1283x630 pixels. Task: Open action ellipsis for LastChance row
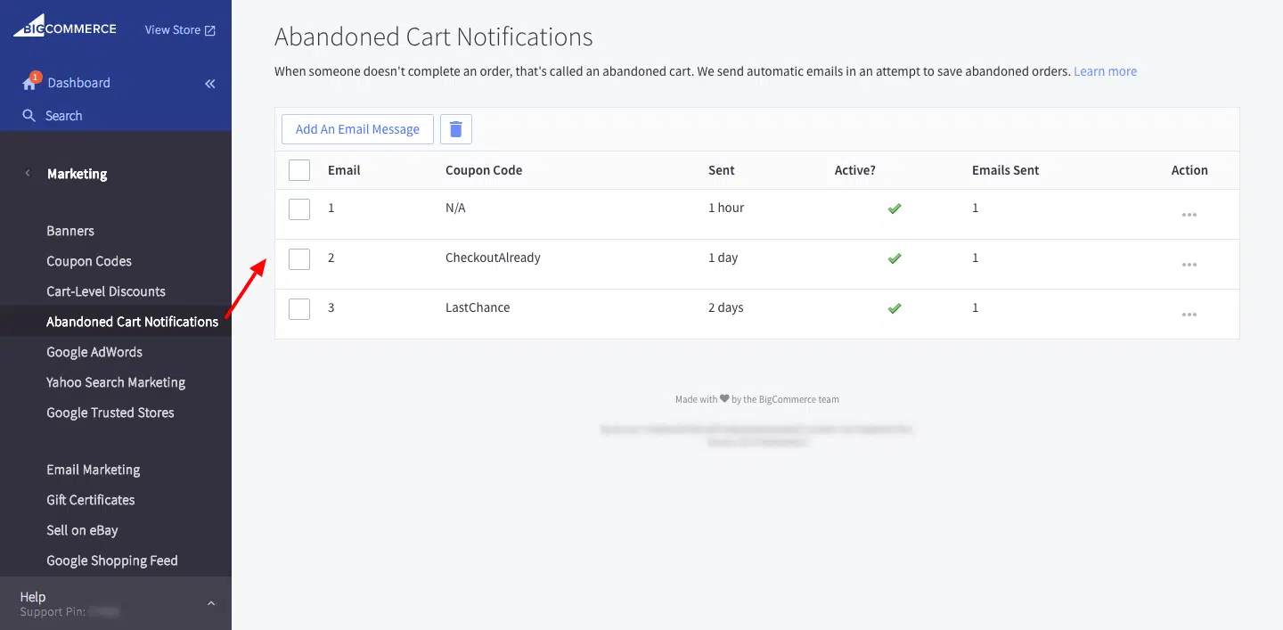coord(1189,315)
